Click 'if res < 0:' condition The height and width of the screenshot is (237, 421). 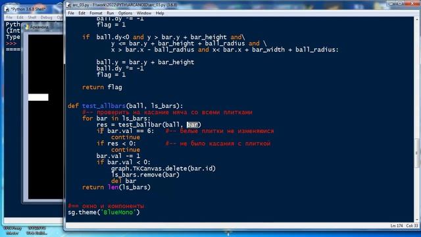pyautogui.click(x=116, y=144)
